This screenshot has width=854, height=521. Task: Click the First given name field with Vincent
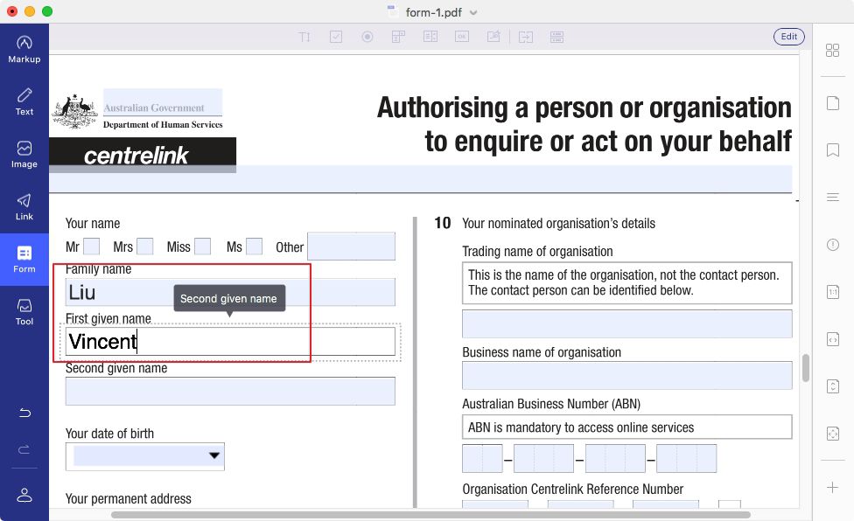click(230, 342)
